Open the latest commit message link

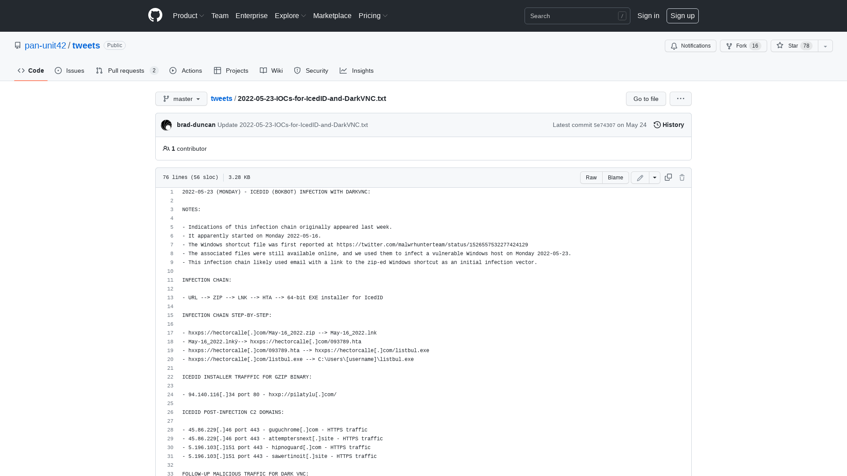(292, 125)
